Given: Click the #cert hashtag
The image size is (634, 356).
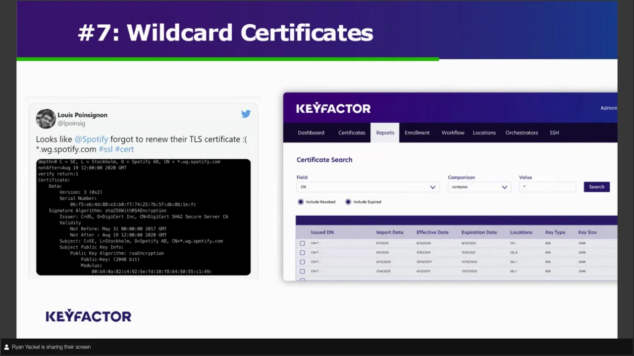Looking at the screenshot, I should tap(124, 149).
